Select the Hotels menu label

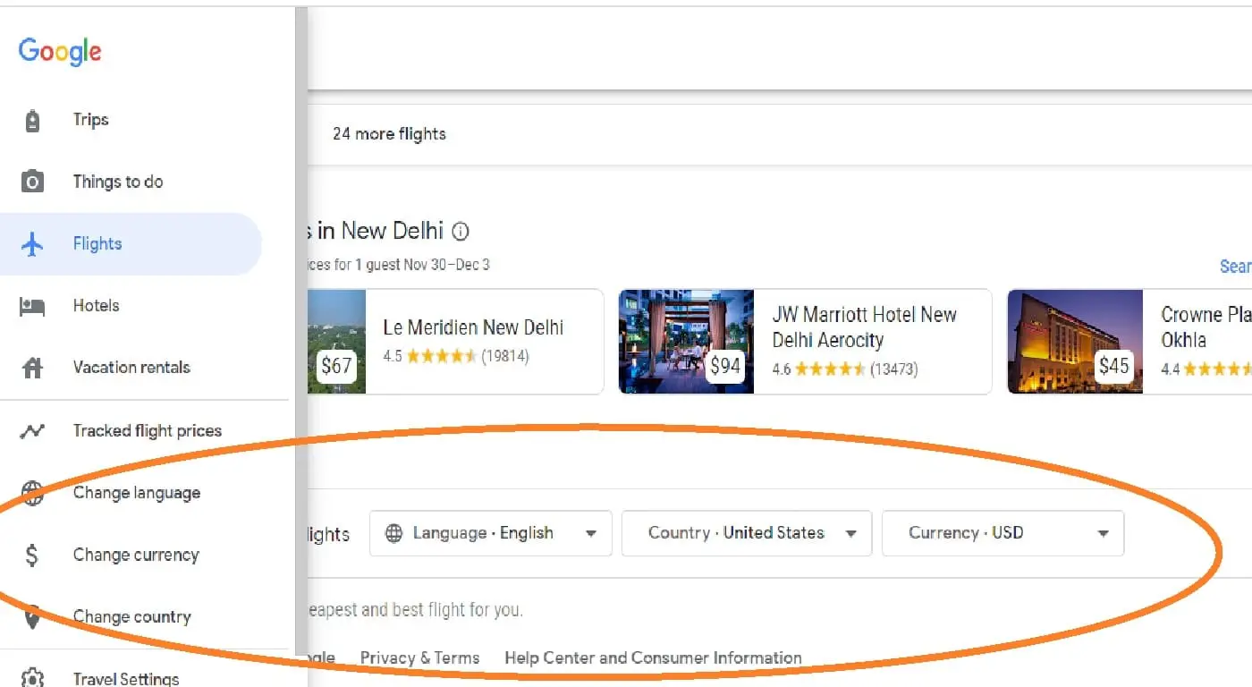click(x=96, y=306)
